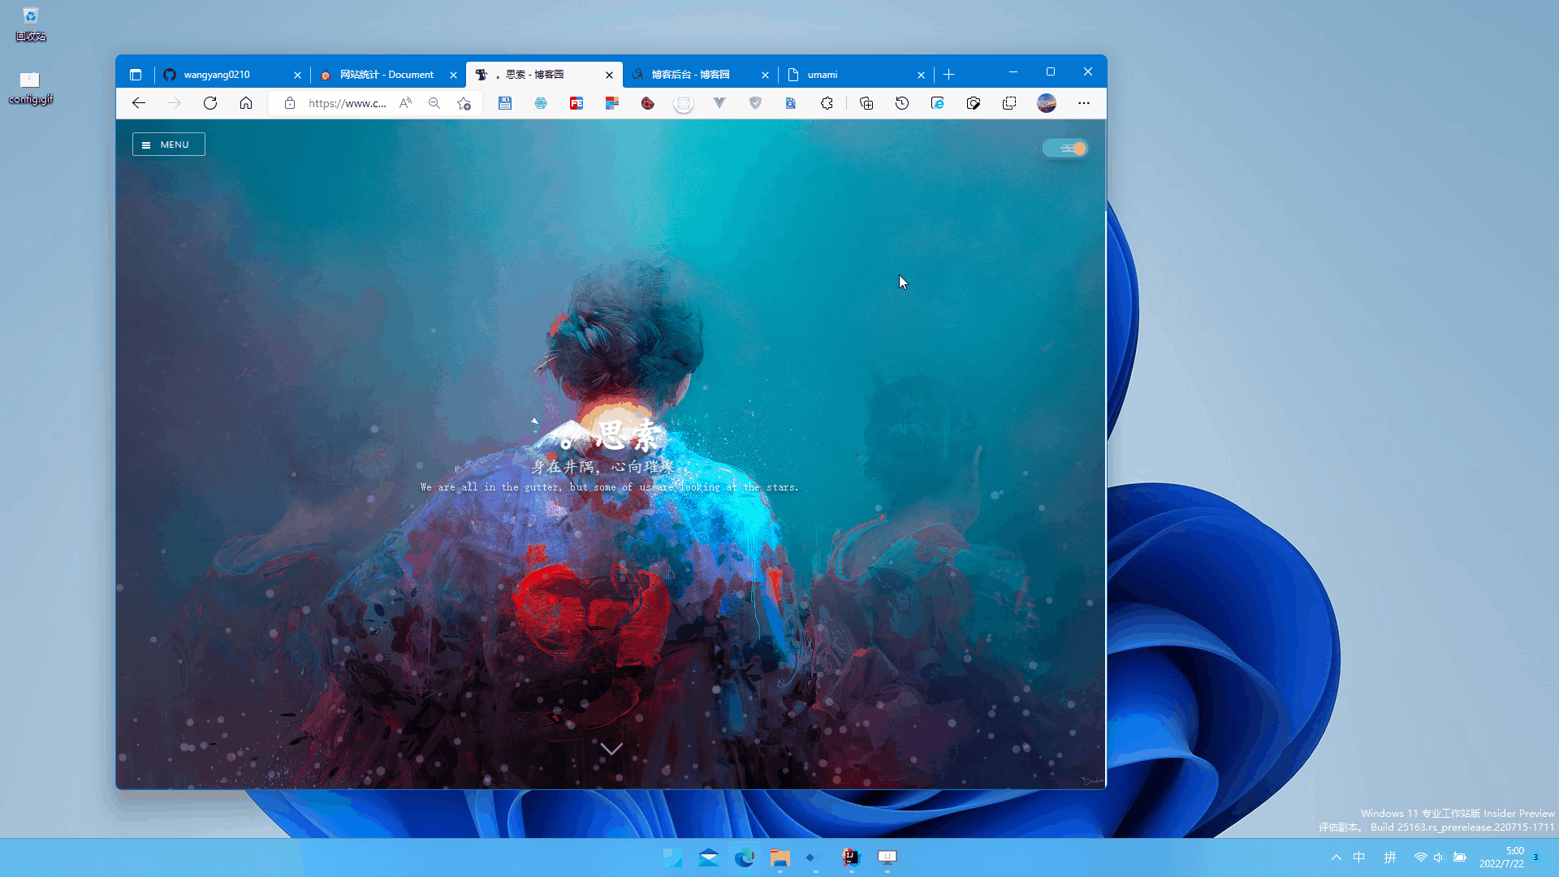Open the clock showing 5:00 2022/7/22

click(x=1501, y=858)
